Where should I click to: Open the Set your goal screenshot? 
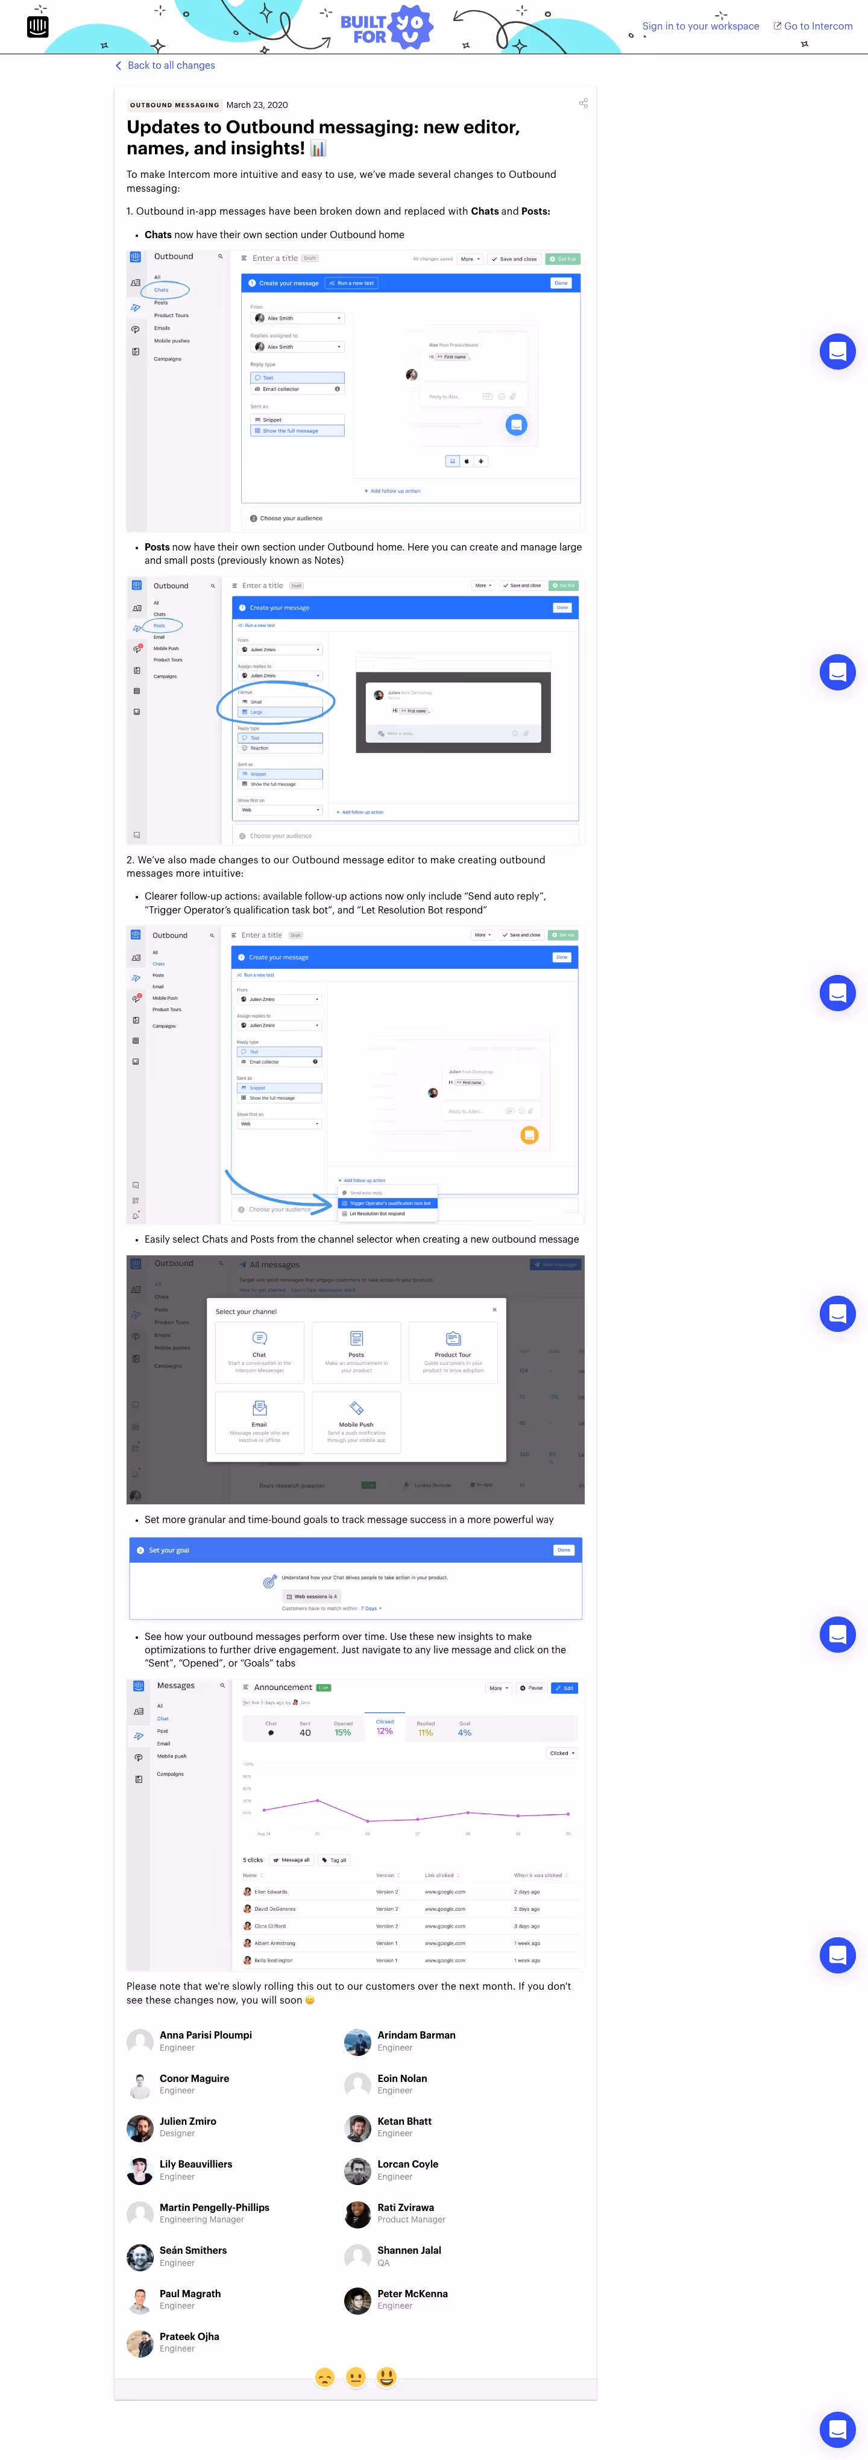(x=355, y=1578)
